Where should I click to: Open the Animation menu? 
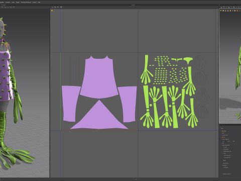[x=8, y=3]
